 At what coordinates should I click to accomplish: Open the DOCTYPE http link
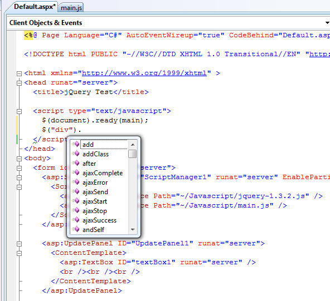coord(319,54)
